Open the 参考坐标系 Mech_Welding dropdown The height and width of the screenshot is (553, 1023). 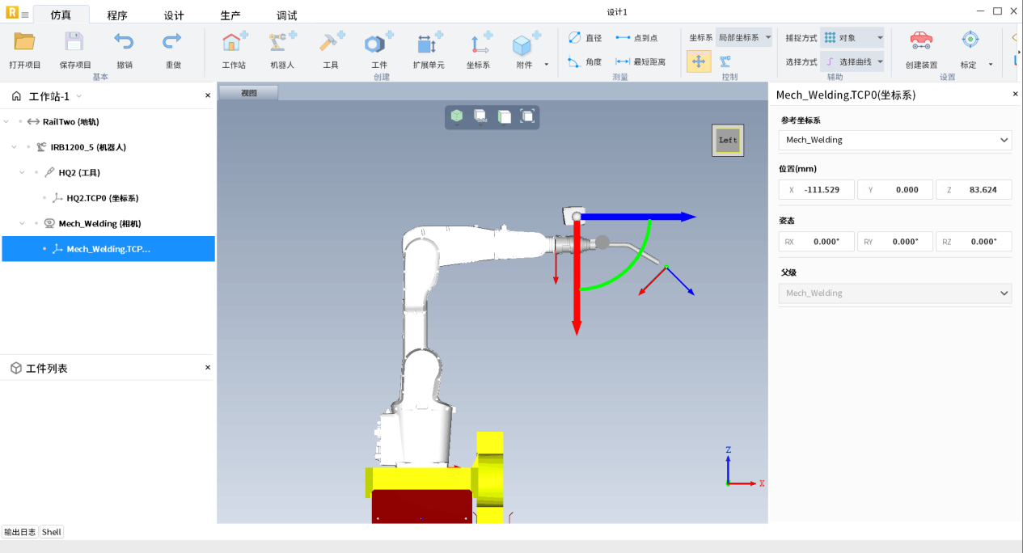pos(894,140)
